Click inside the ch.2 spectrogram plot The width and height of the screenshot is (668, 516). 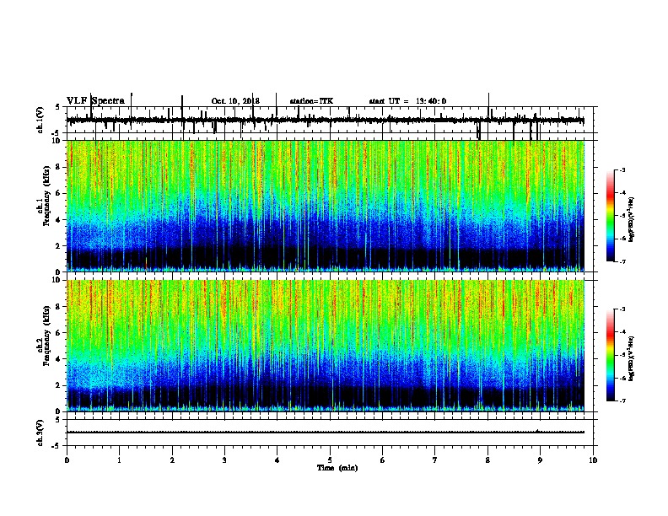[x=325, y=346]
